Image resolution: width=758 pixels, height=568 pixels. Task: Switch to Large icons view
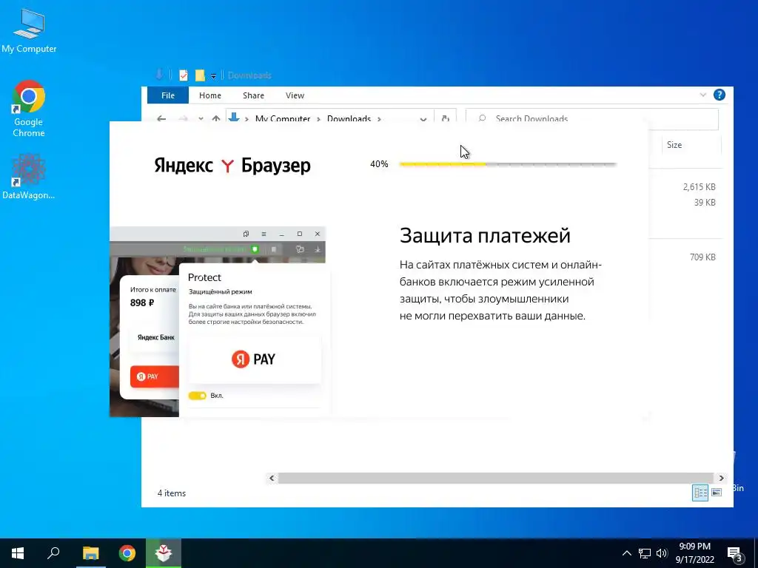click(717, 493)
